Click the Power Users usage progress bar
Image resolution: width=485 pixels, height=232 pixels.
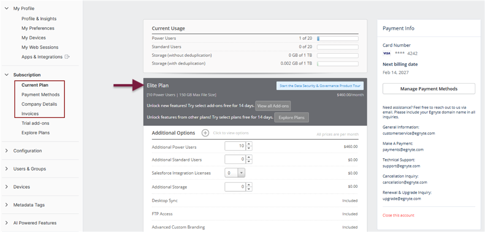337,39
